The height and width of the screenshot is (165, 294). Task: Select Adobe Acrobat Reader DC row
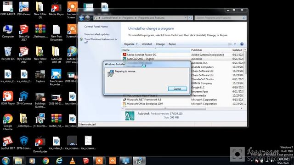[141, 55]
